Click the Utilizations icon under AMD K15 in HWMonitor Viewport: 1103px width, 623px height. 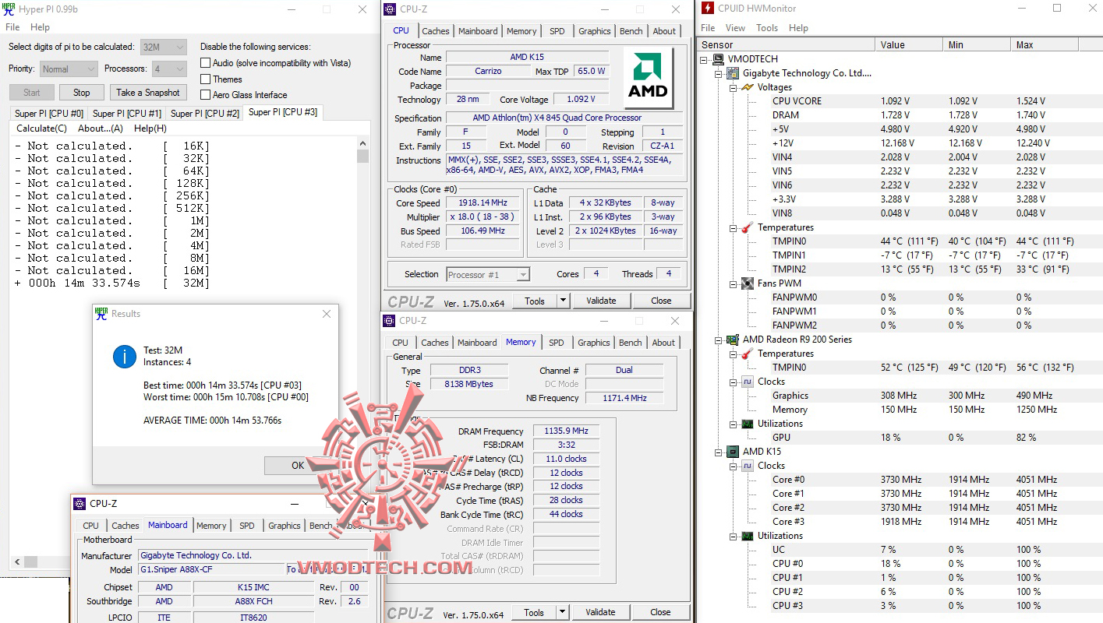pyautogui.click(x=748, y=536)
